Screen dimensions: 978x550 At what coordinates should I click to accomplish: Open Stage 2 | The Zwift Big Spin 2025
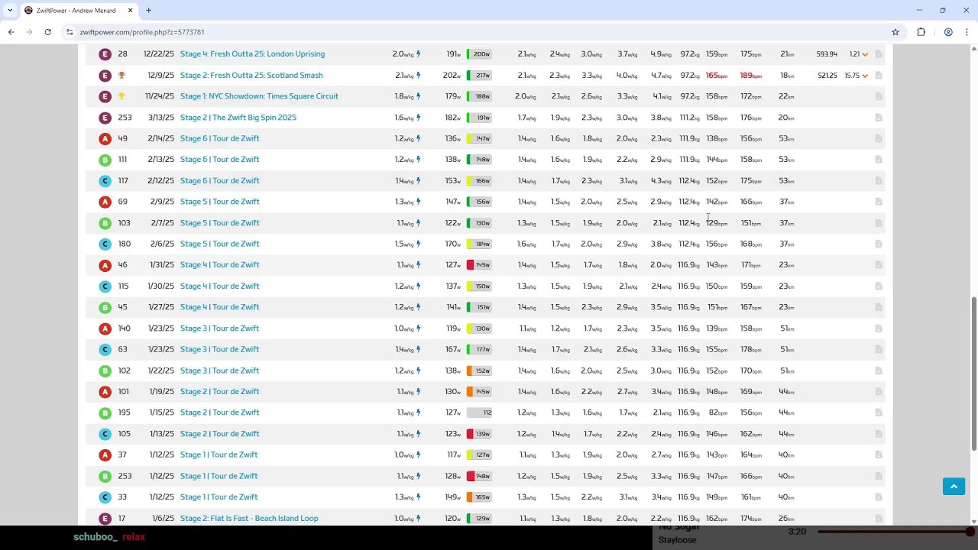(x=238, y=118)
